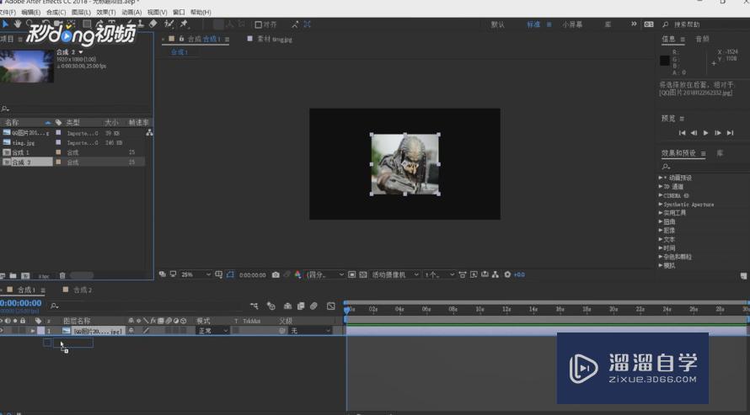Click the project flowchart icon beside file list

click(x=149, y=133)
